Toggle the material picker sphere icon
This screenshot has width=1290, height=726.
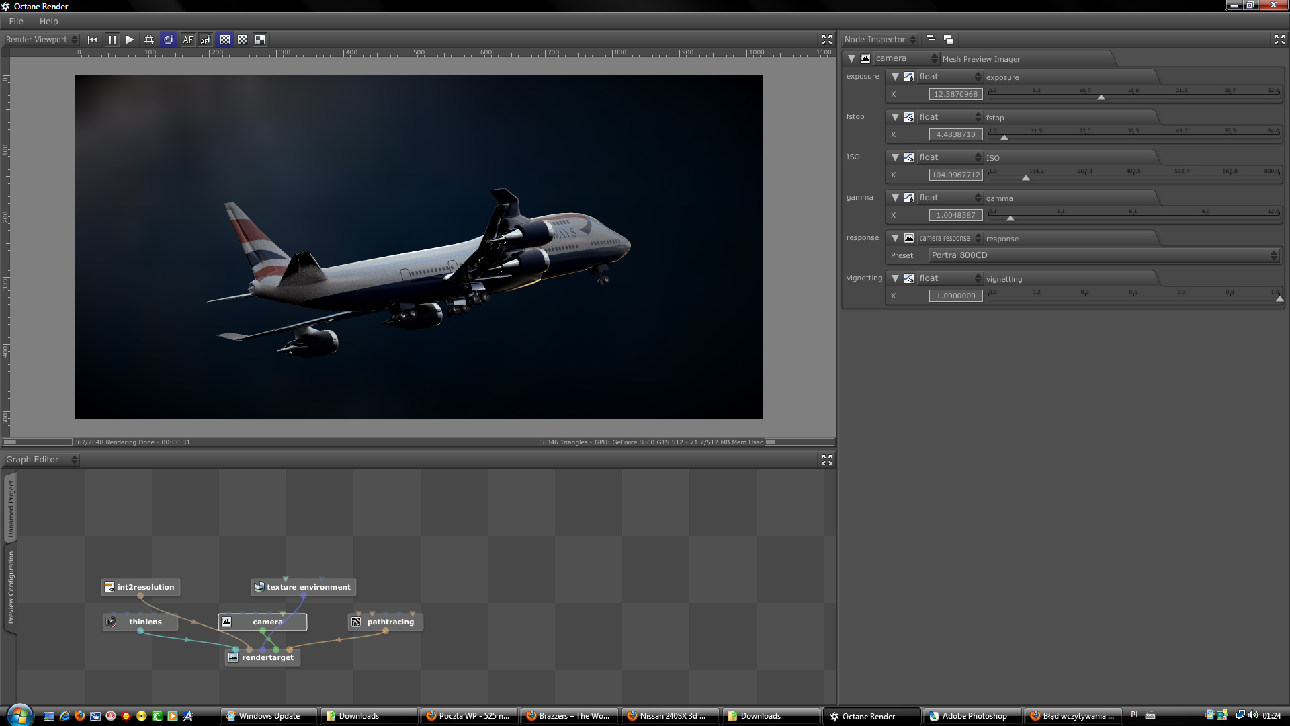point(168,40)
